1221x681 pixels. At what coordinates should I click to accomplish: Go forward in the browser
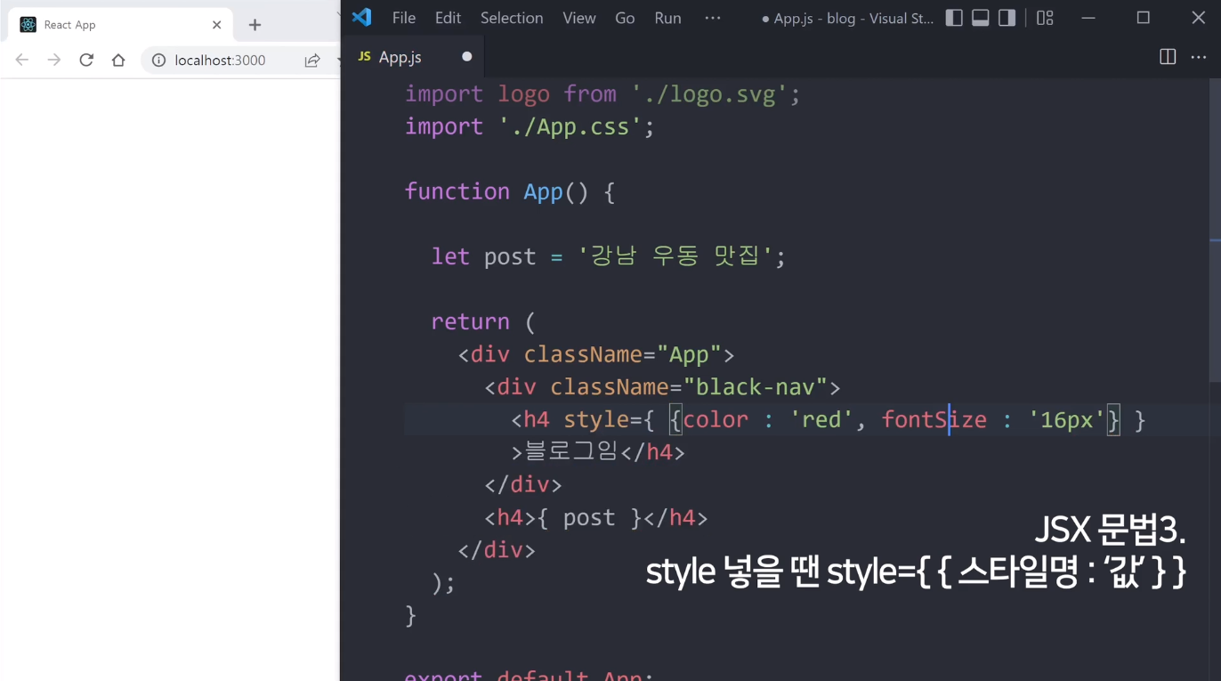[x=54, y=60]
